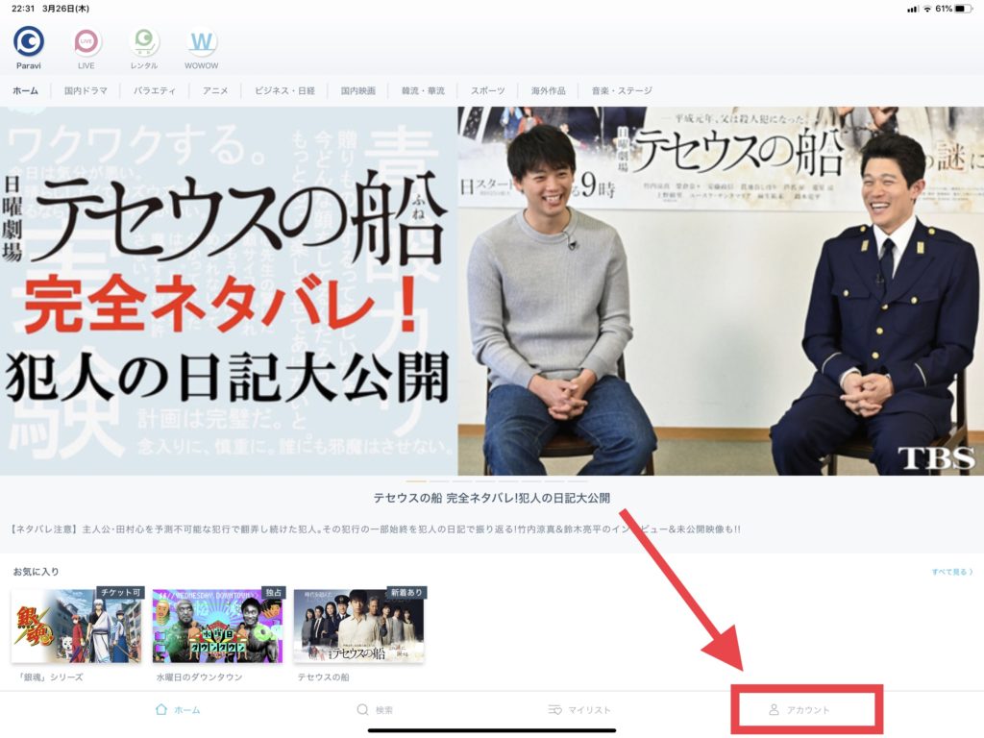Open すべて見る for favorites
Screen dimensions: 984x738
[952, 573]
